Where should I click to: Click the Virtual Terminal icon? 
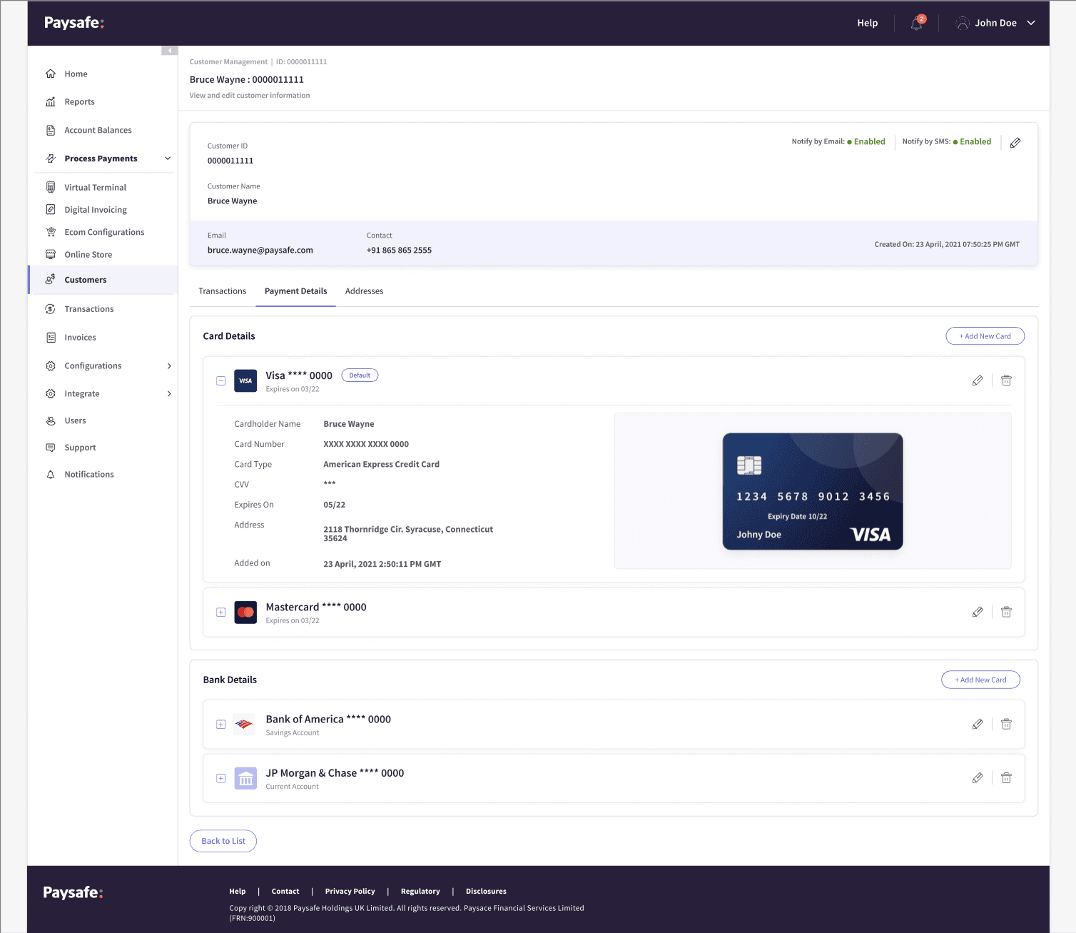tap(51, 187)
